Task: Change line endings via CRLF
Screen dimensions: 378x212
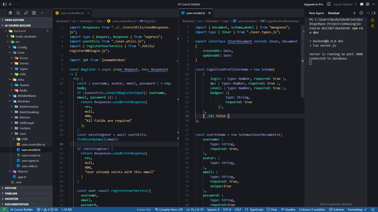Action: pyautogui.click(x=238, y=209)
